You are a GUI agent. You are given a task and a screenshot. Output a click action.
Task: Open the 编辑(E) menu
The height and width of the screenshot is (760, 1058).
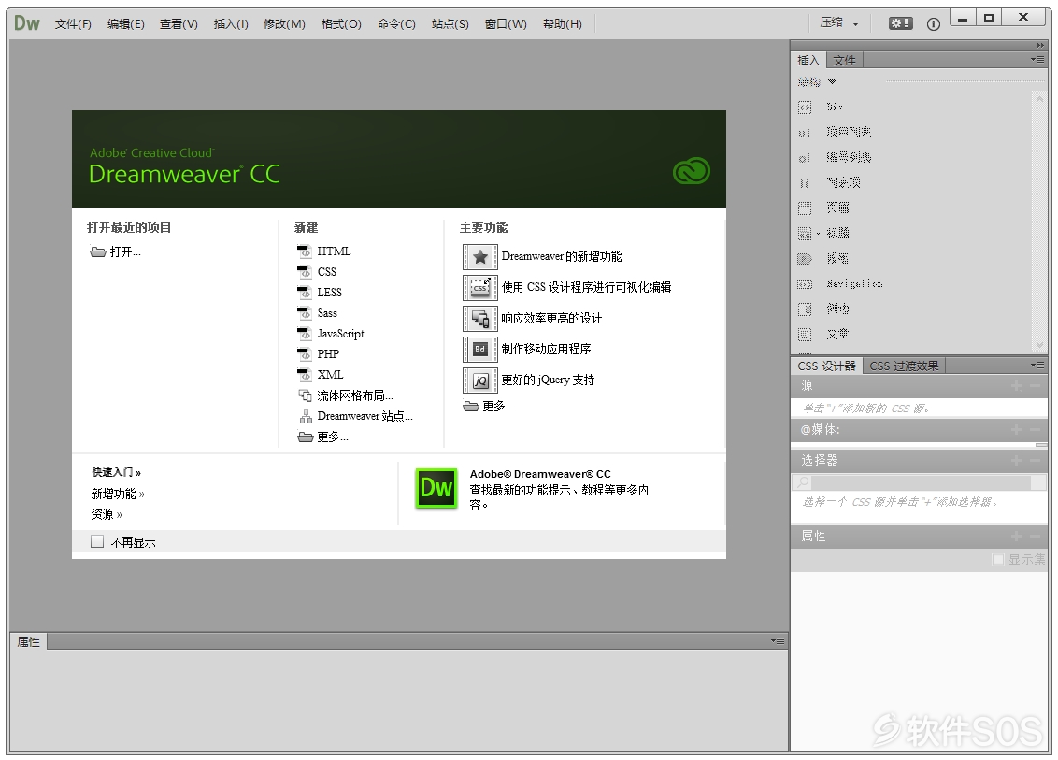tap(125, 23)
